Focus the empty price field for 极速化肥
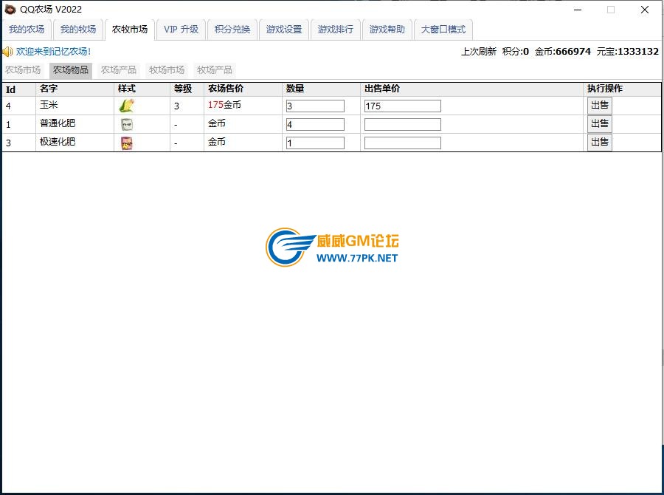The height and width of the screenshot is (495, 664). (403, 143)
